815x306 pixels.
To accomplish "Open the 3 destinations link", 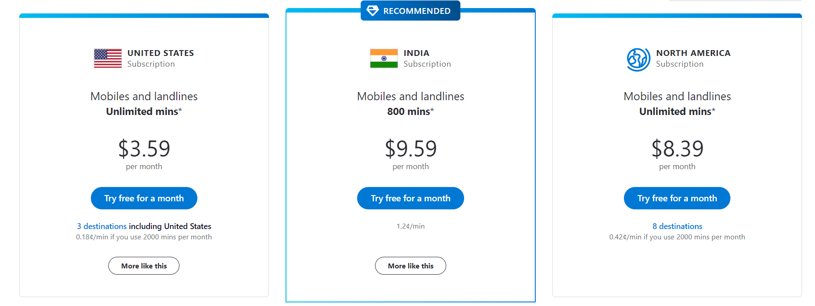I will [102, 226].
